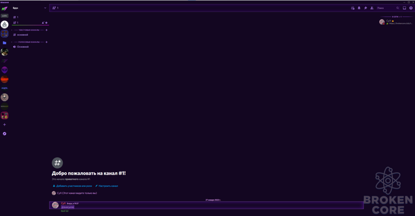
Task: Maximize the Discord window
Action: click(409, 2)
